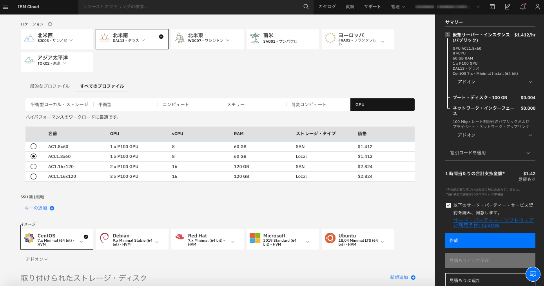Viewport: 544px width, 286px height.
Task: Open サポート in the header
Action: pyautogui.click(x=372, y=7)
